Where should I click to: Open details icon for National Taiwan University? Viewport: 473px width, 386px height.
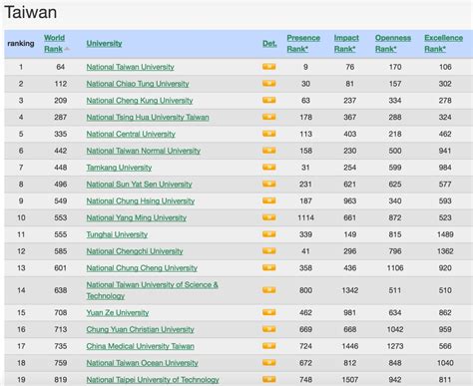(269, 67)
